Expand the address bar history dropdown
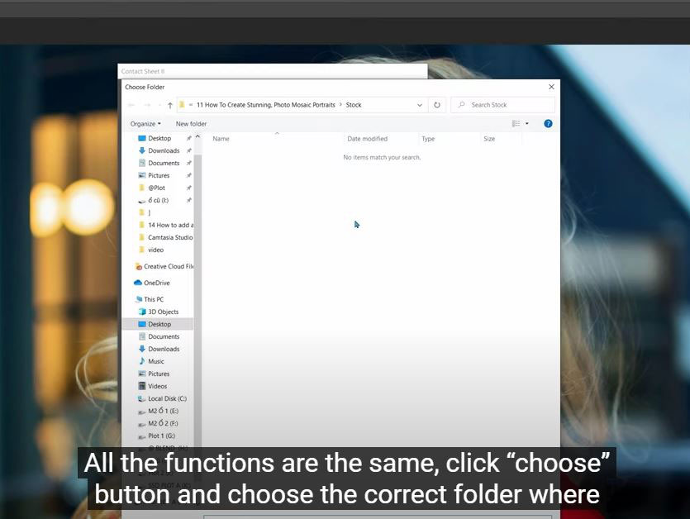Screen dimensions: 690x519 tap(419, 105)
